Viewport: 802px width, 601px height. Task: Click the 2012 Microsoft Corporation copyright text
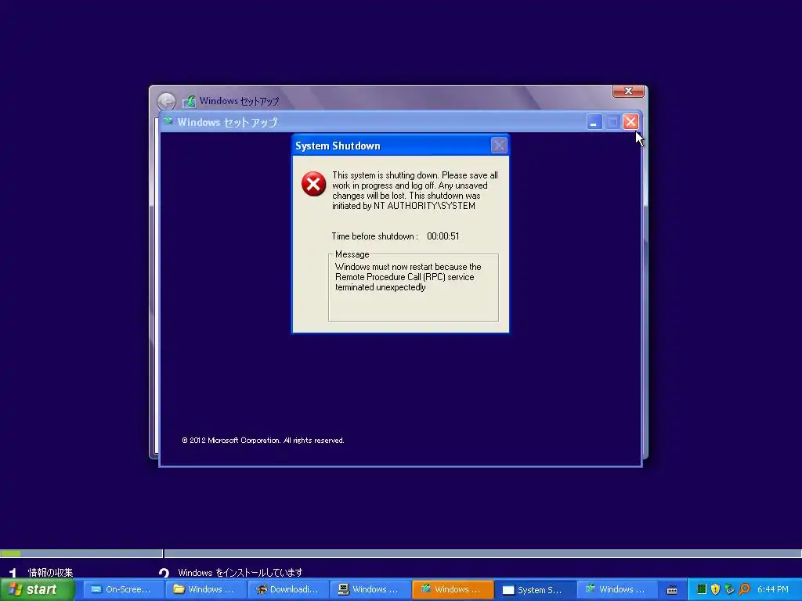(x=263, y=440)
